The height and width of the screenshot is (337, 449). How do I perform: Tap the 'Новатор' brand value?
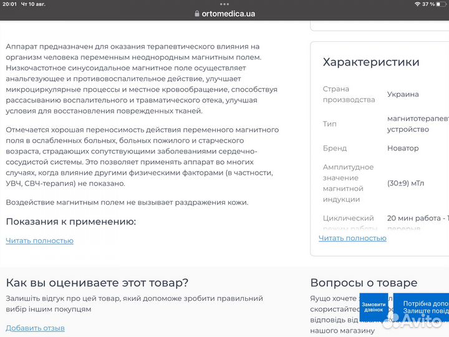tap(403, 149)
